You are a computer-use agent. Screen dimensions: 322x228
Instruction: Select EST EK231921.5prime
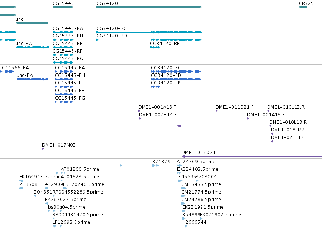click(203, 208)
